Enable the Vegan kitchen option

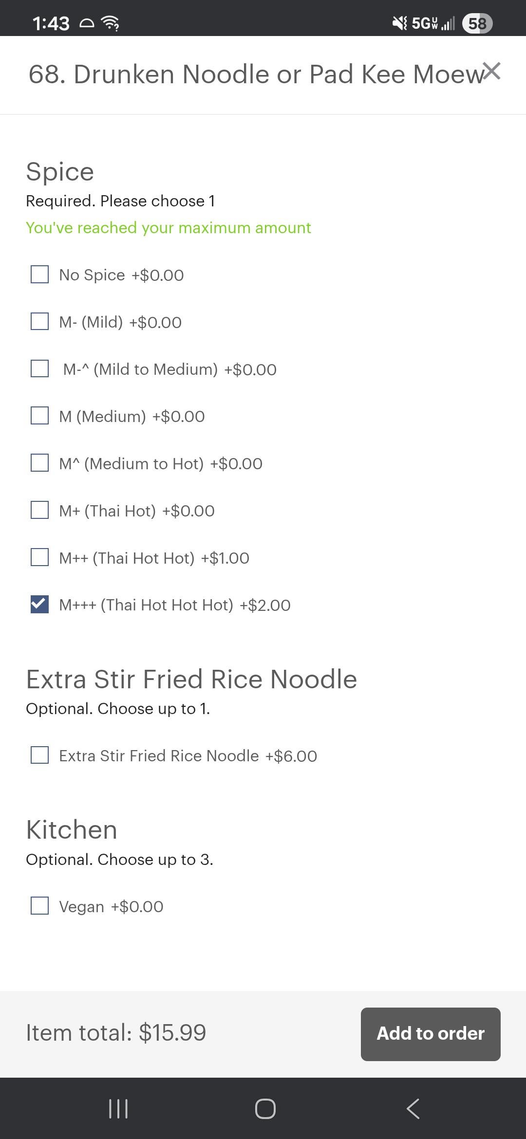coord(39,906)
